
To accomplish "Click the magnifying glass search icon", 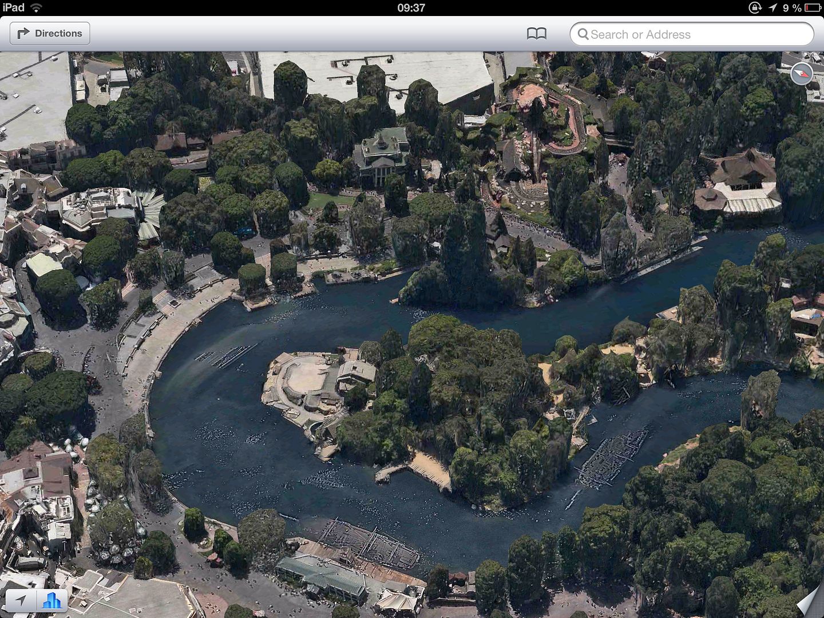I will click(x=583, y=34).
